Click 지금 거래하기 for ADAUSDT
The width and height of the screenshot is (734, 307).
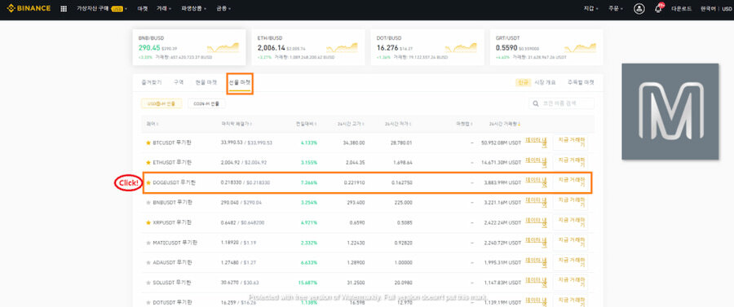point(570,262)
